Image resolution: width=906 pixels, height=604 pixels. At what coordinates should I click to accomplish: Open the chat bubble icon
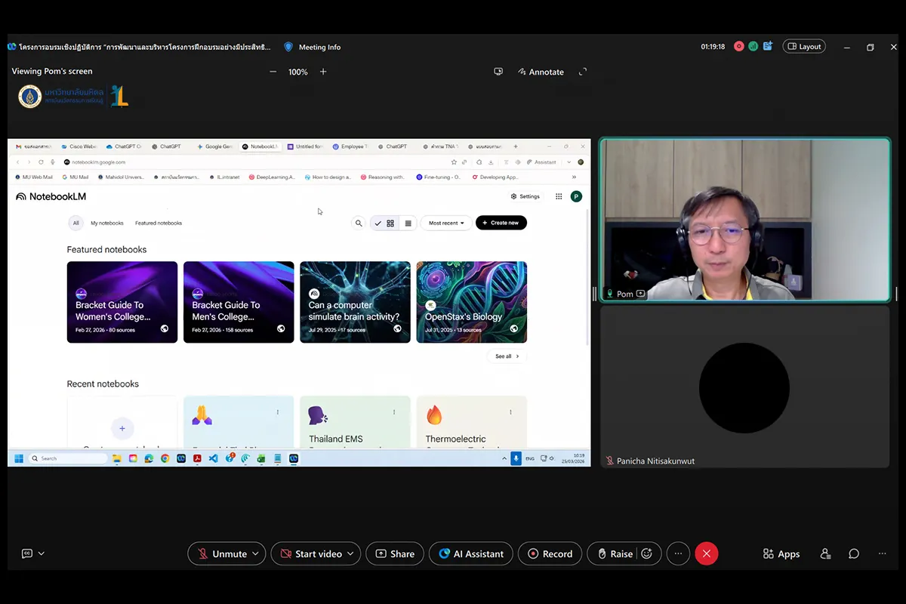[x=854, y=553]
